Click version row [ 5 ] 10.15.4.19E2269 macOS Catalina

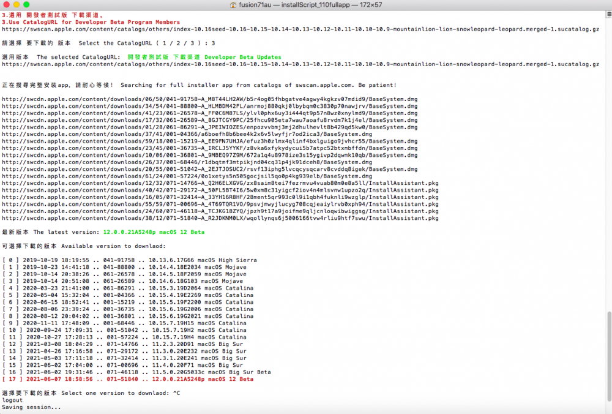(128, 296)
